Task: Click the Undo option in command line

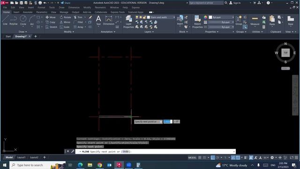Action: pos(126,152)
